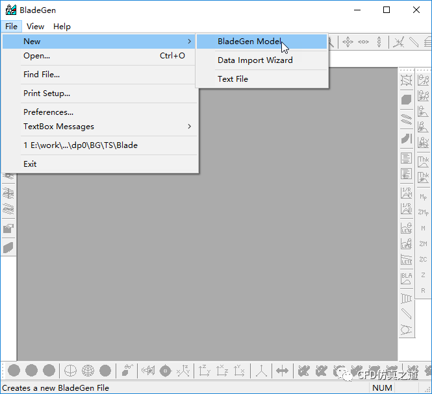Open the Help menu

[62, 27]
